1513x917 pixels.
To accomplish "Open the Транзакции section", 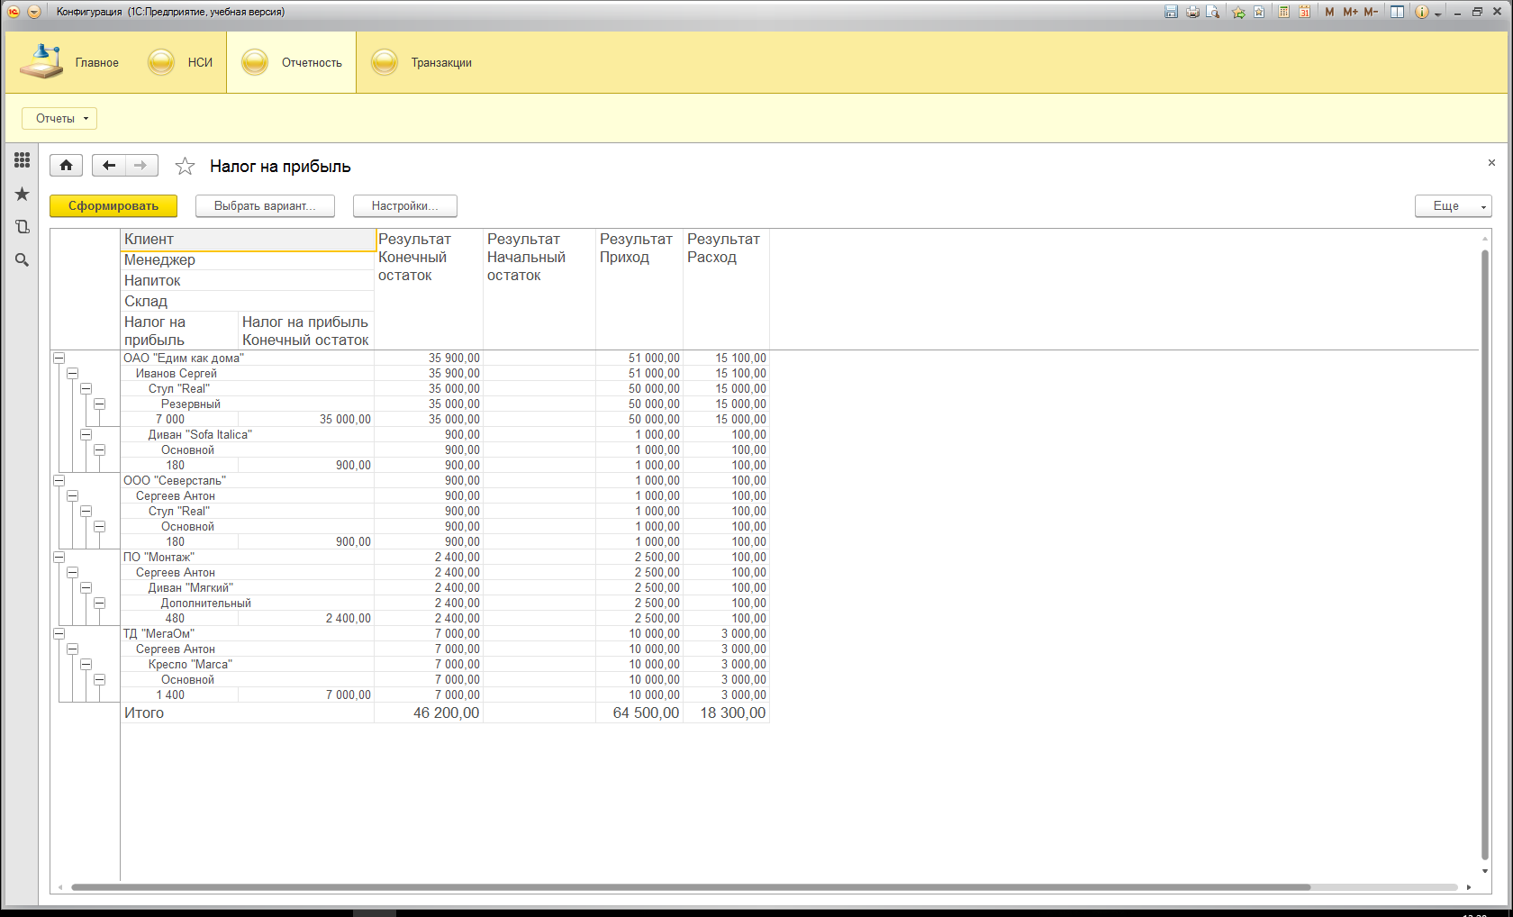I will point(421,62).
